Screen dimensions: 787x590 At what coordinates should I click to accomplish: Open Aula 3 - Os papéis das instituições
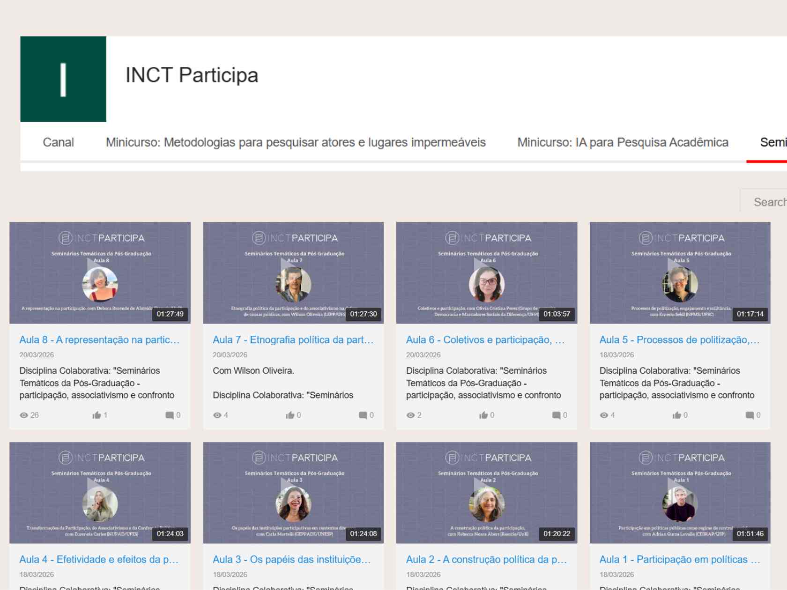(292, 559)
